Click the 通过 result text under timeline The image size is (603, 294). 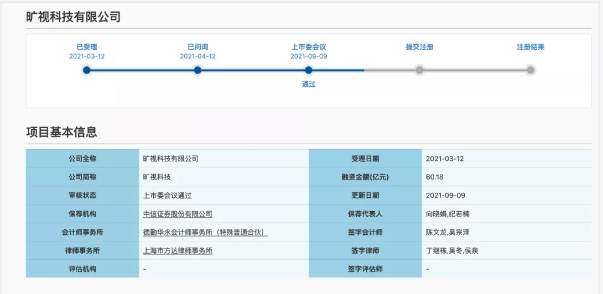coord(309,85)
